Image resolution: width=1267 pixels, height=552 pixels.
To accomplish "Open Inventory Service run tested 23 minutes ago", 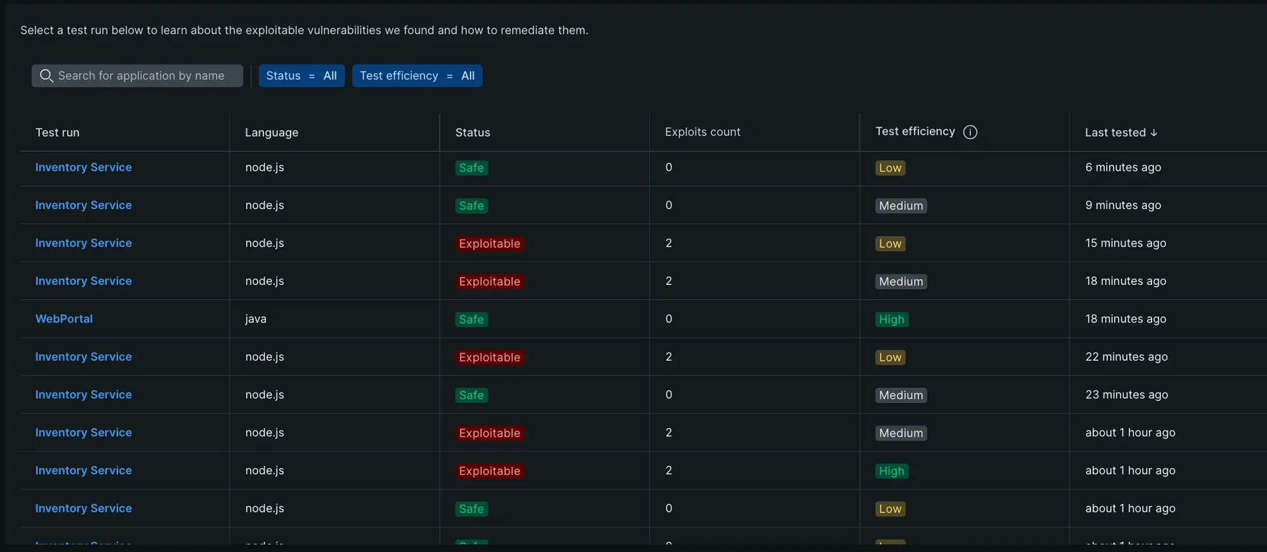I will pyautogui.click(x=83, y=395).
